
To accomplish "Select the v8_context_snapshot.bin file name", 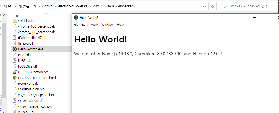I will pyautogui.click(x=36, y=95).
